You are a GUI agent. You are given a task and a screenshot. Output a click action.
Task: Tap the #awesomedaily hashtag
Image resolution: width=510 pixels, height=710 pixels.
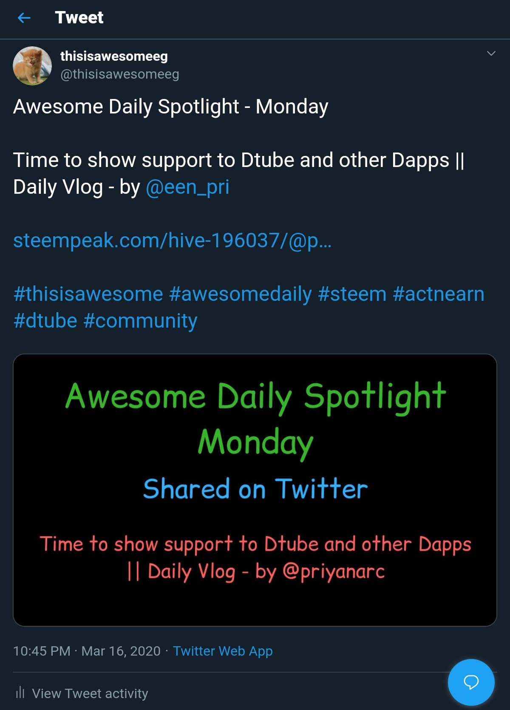241,294
